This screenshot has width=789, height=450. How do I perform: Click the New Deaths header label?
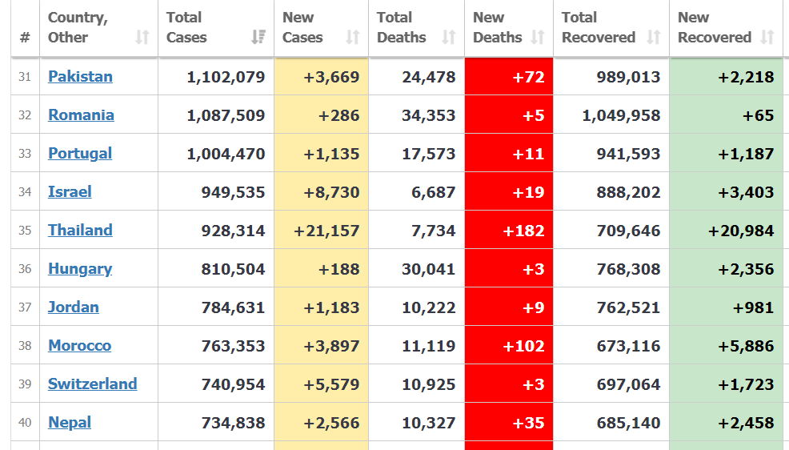[x=498, y=27]
